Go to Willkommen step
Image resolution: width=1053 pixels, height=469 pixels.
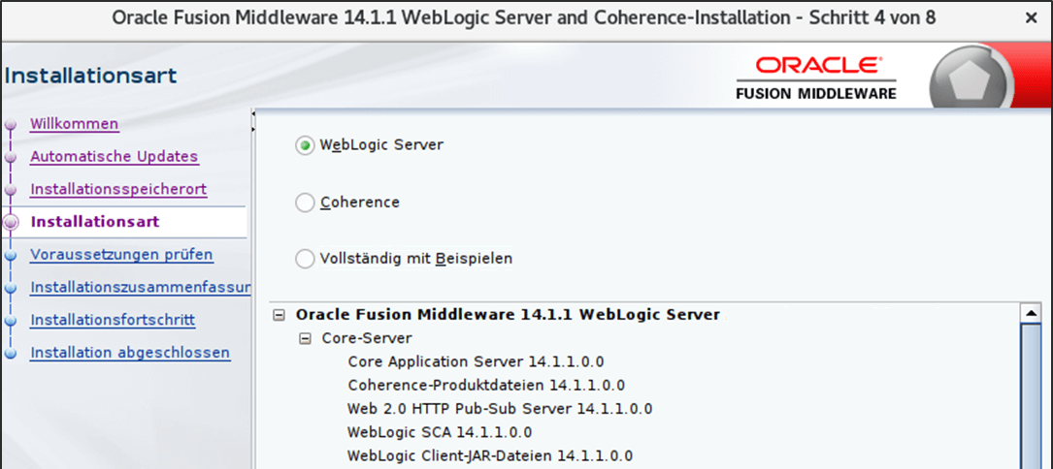coord(75,124)
